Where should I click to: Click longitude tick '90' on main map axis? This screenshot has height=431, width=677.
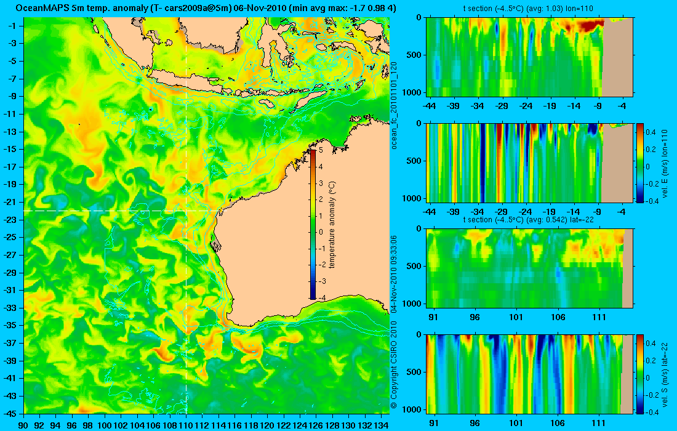24,425
